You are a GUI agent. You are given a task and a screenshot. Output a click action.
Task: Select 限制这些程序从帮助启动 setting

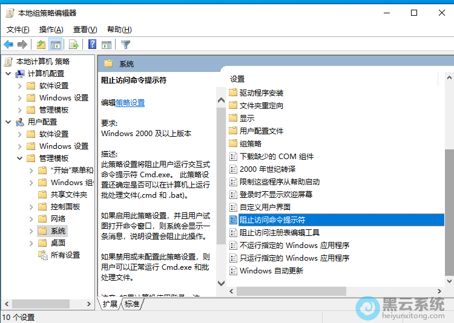(x=275, y=182)
